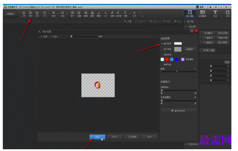Click the Restore (还原) icon in action bar
The height and width of the screenshot is (151, 238).
click(x=175, y=21)
